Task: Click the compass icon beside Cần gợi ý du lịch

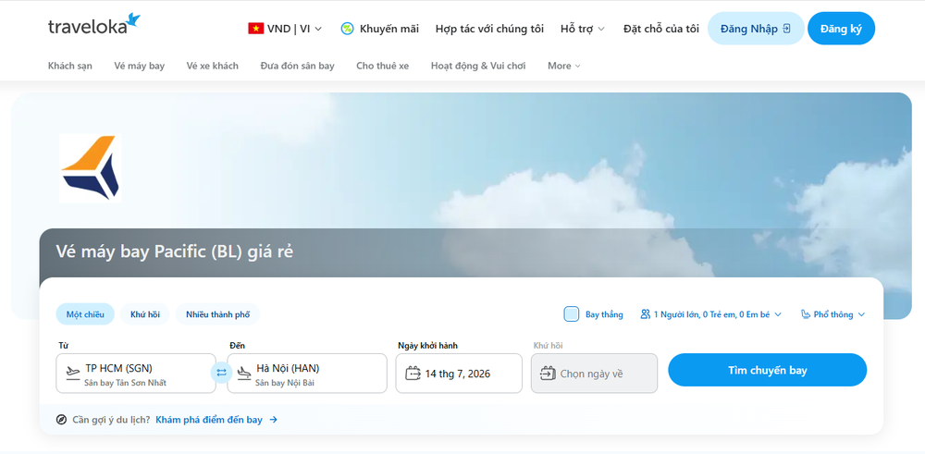Action: pos(61,420)
